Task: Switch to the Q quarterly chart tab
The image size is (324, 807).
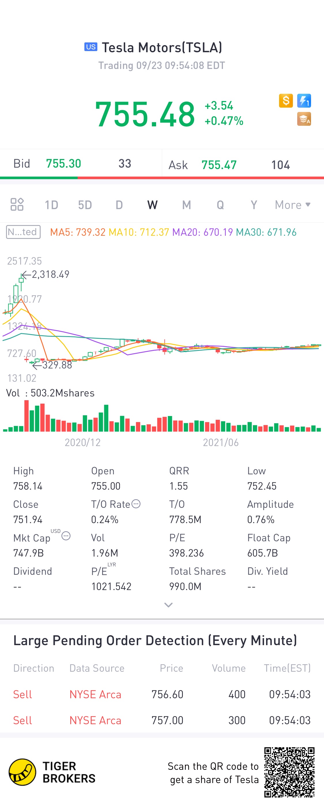Action: (x=220, y=205)
